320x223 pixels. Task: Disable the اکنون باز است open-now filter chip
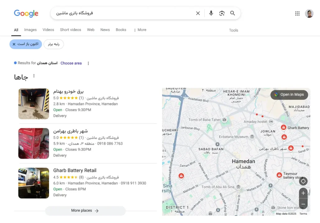(x=26, y=44)
